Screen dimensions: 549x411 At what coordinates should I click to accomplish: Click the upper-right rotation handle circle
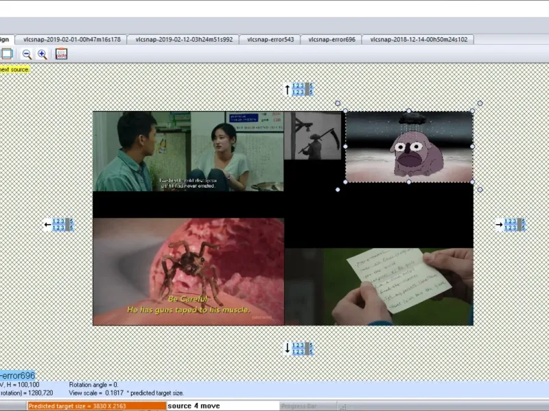480,103
